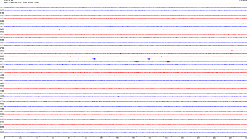Click the 09:30 row label
The height and width of the screenshot is (139, 247).
[x=2, y=59]
